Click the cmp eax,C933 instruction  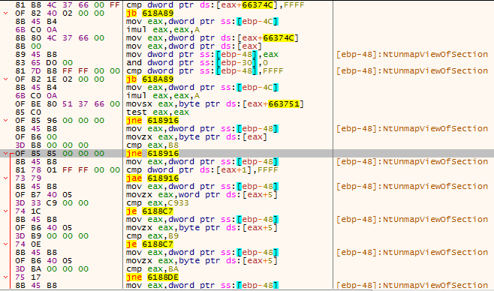tap(158, 203)
